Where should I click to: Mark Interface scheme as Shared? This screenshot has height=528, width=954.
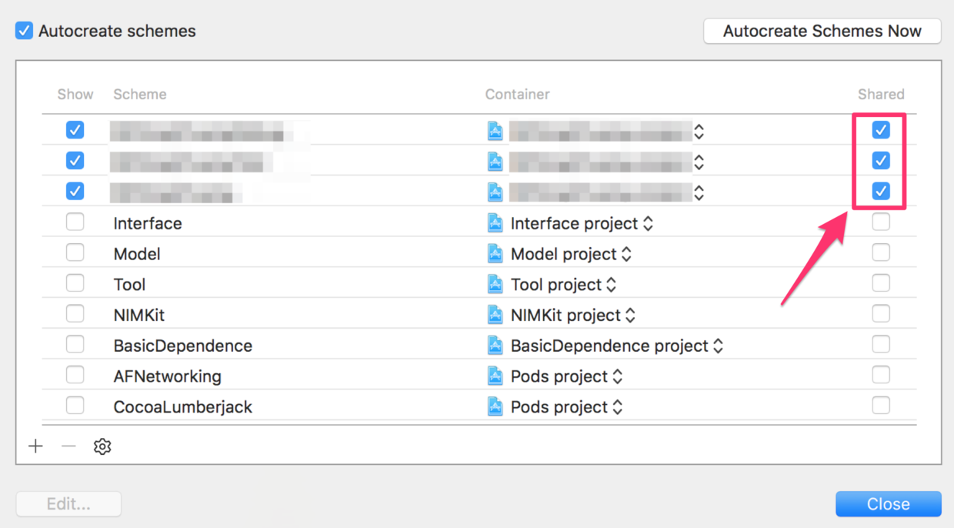pyautogui.click(x=881, y=222)
